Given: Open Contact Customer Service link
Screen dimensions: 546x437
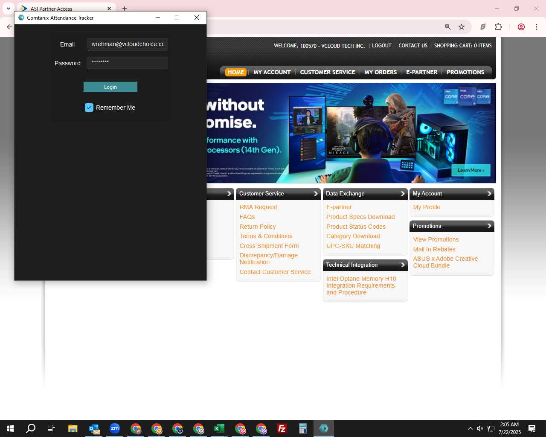Looking at the screenshot, I should [275, 272].
